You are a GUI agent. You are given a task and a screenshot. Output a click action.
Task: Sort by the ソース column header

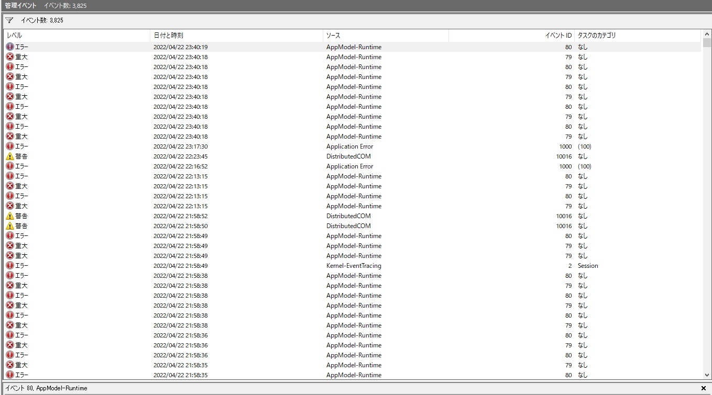pos(386,36)
